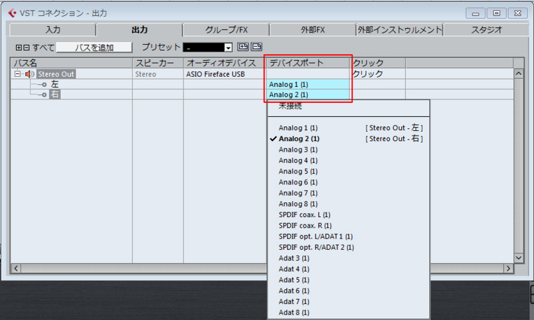Screen dimensions: 534x320
Task: Click the vertical scrollbar up arrow
Action: click(x=519, y=73)
